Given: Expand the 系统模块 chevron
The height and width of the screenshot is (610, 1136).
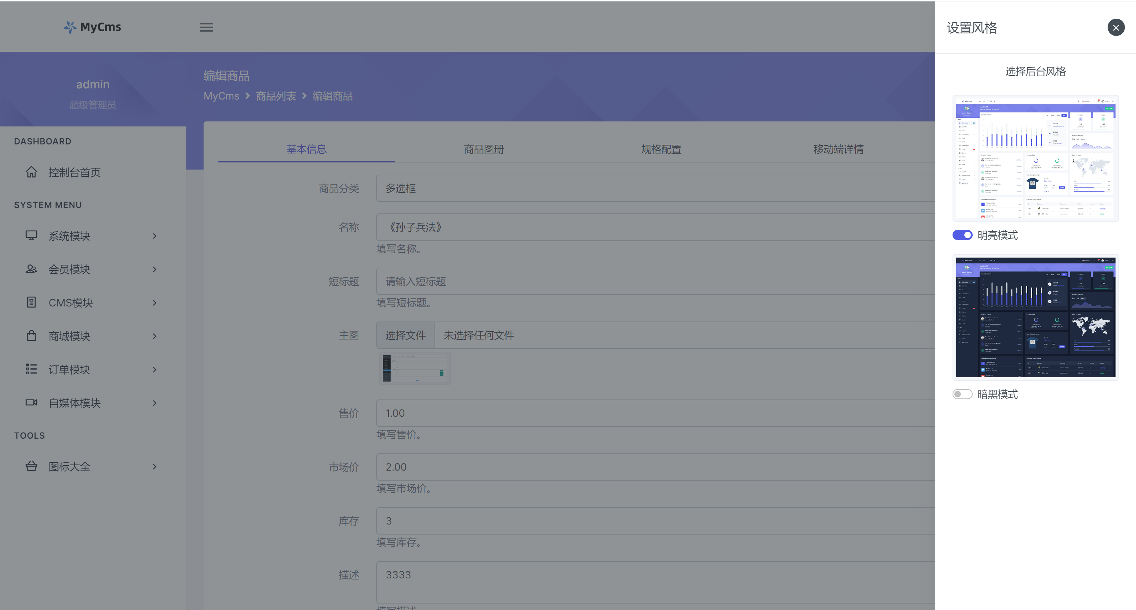Looking at the screenshot, I should pyautogui.click(x=154, y=236).
